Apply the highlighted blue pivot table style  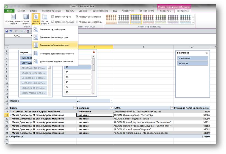(x=136, y=19)
